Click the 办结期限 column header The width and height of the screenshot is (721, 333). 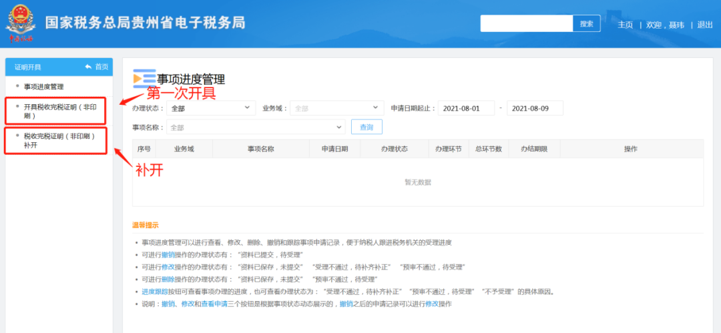pos(534,149)
